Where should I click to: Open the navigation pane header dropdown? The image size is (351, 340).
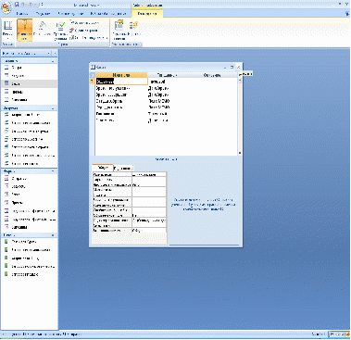(x=49, y=54)
